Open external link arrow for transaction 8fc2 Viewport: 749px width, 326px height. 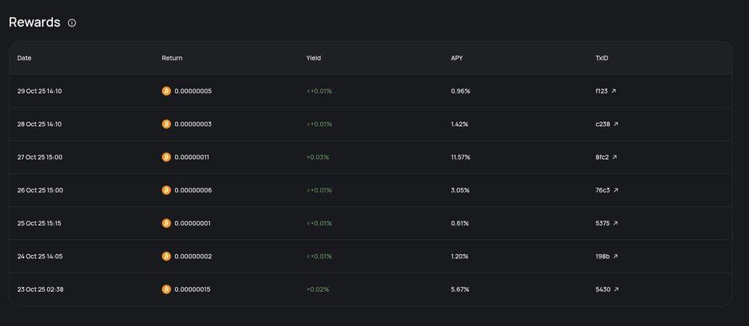point(615,157)
